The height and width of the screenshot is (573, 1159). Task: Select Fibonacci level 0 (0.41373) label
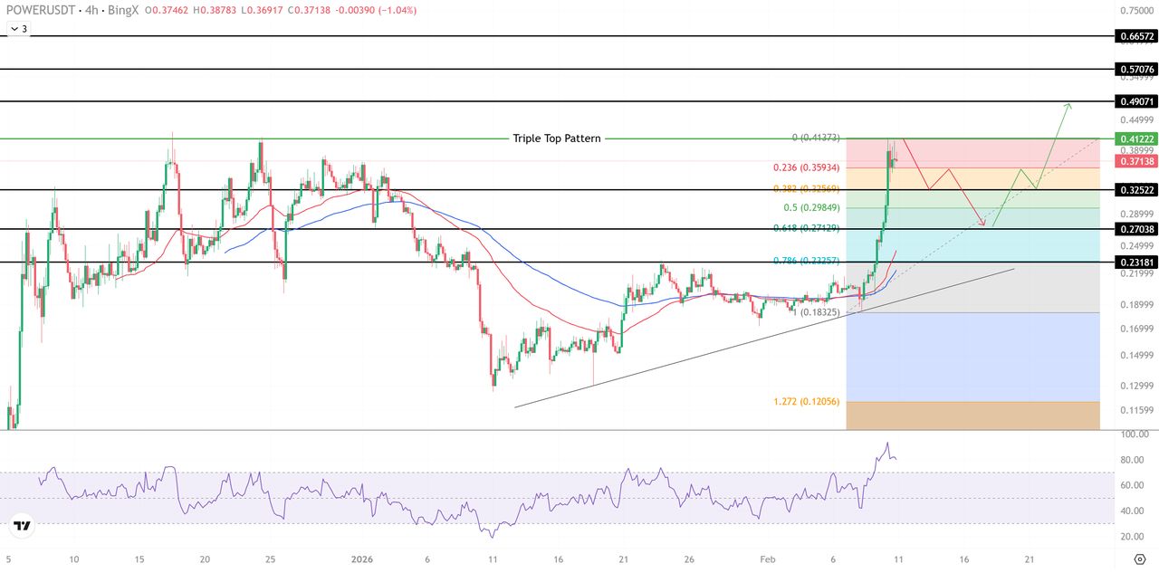816,138
